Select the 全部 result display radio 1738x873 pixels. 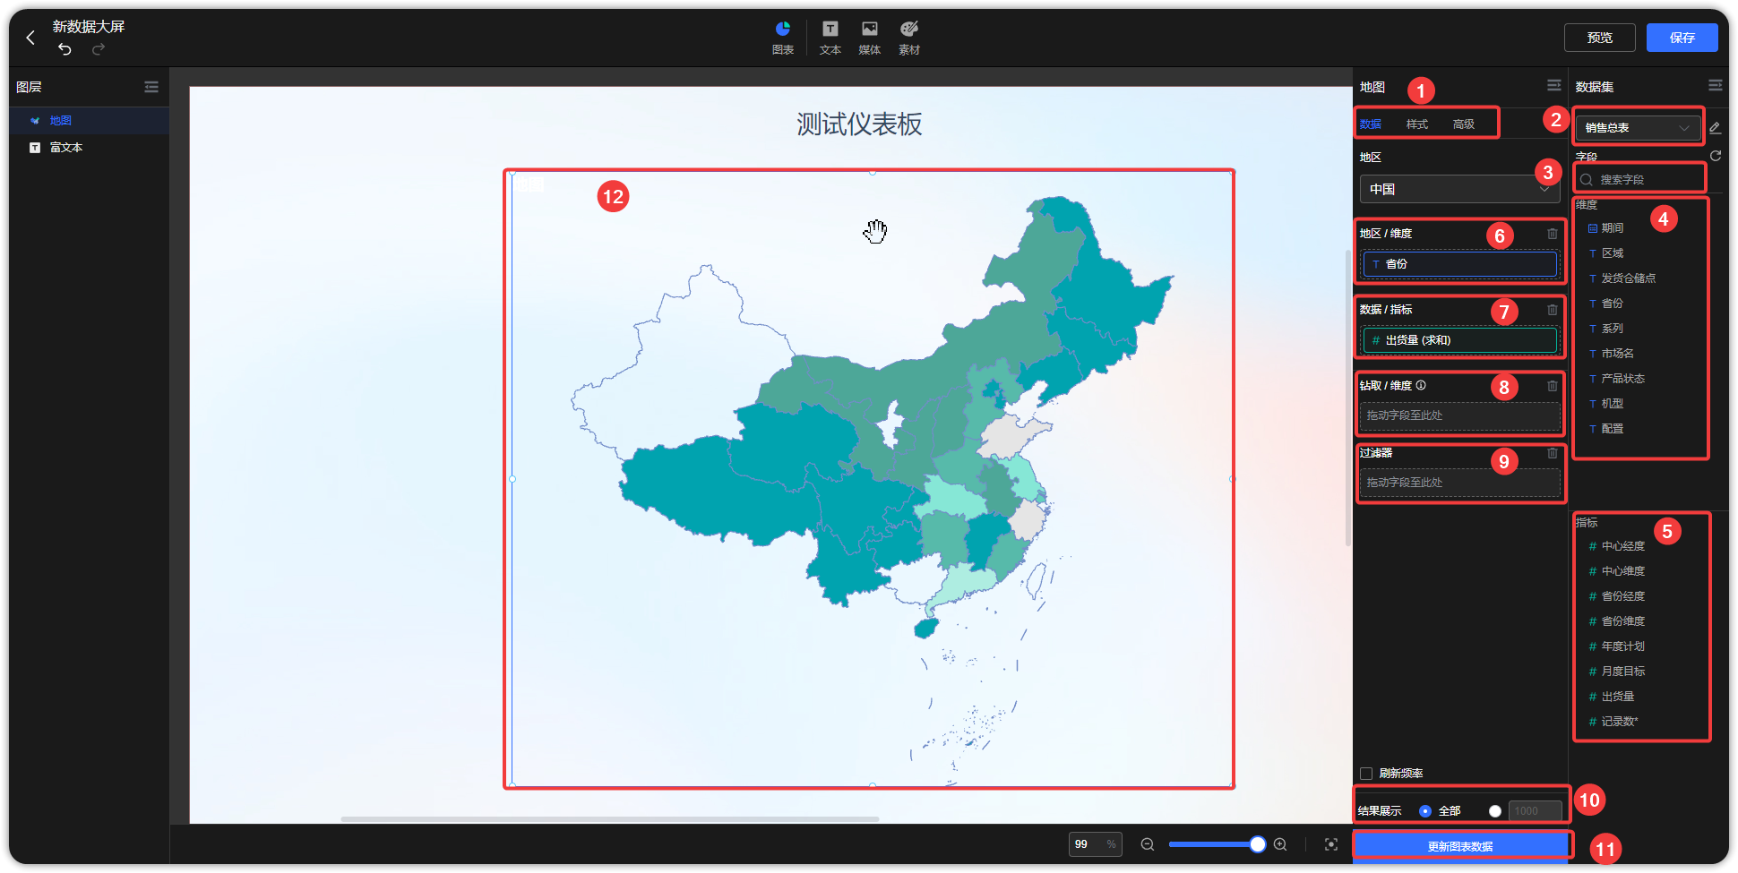tap(1425, 811)
